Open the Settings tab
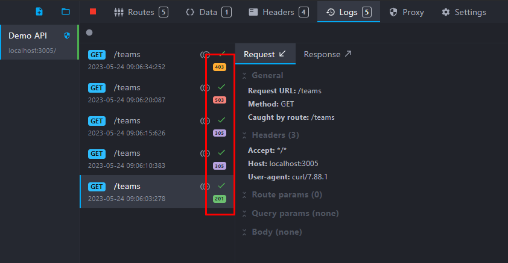 (464, 12)
